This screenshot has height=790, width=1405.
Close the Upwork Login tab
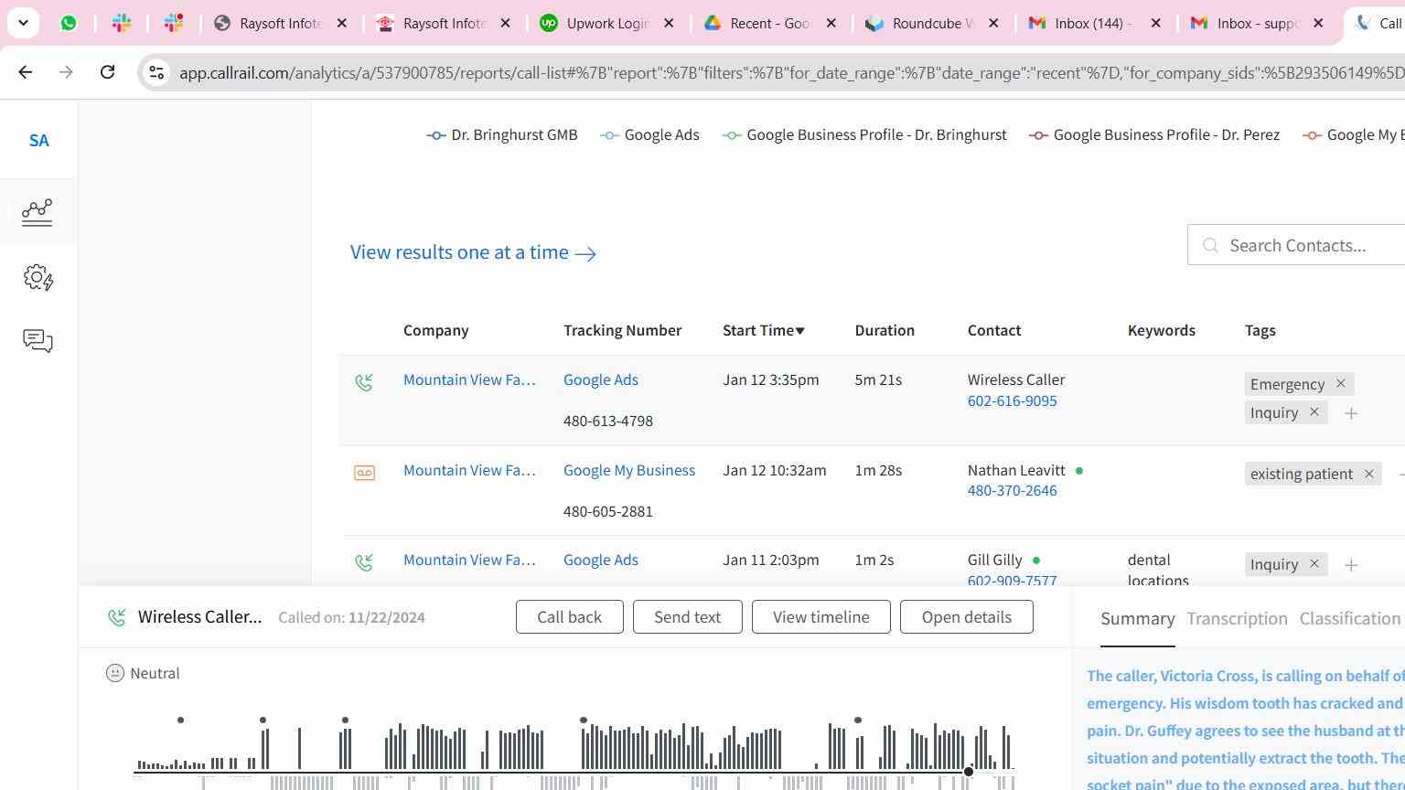669,23
